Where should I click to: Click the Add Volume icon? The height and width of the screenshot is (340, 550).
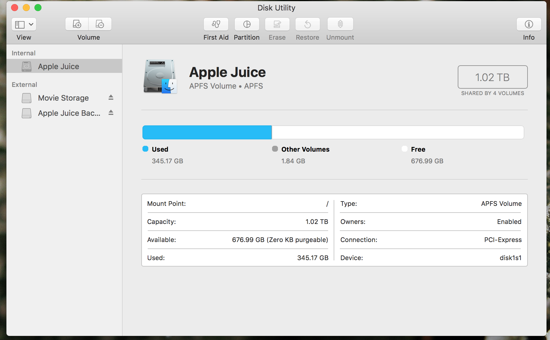pyautogui.click(x=77, y=24)
